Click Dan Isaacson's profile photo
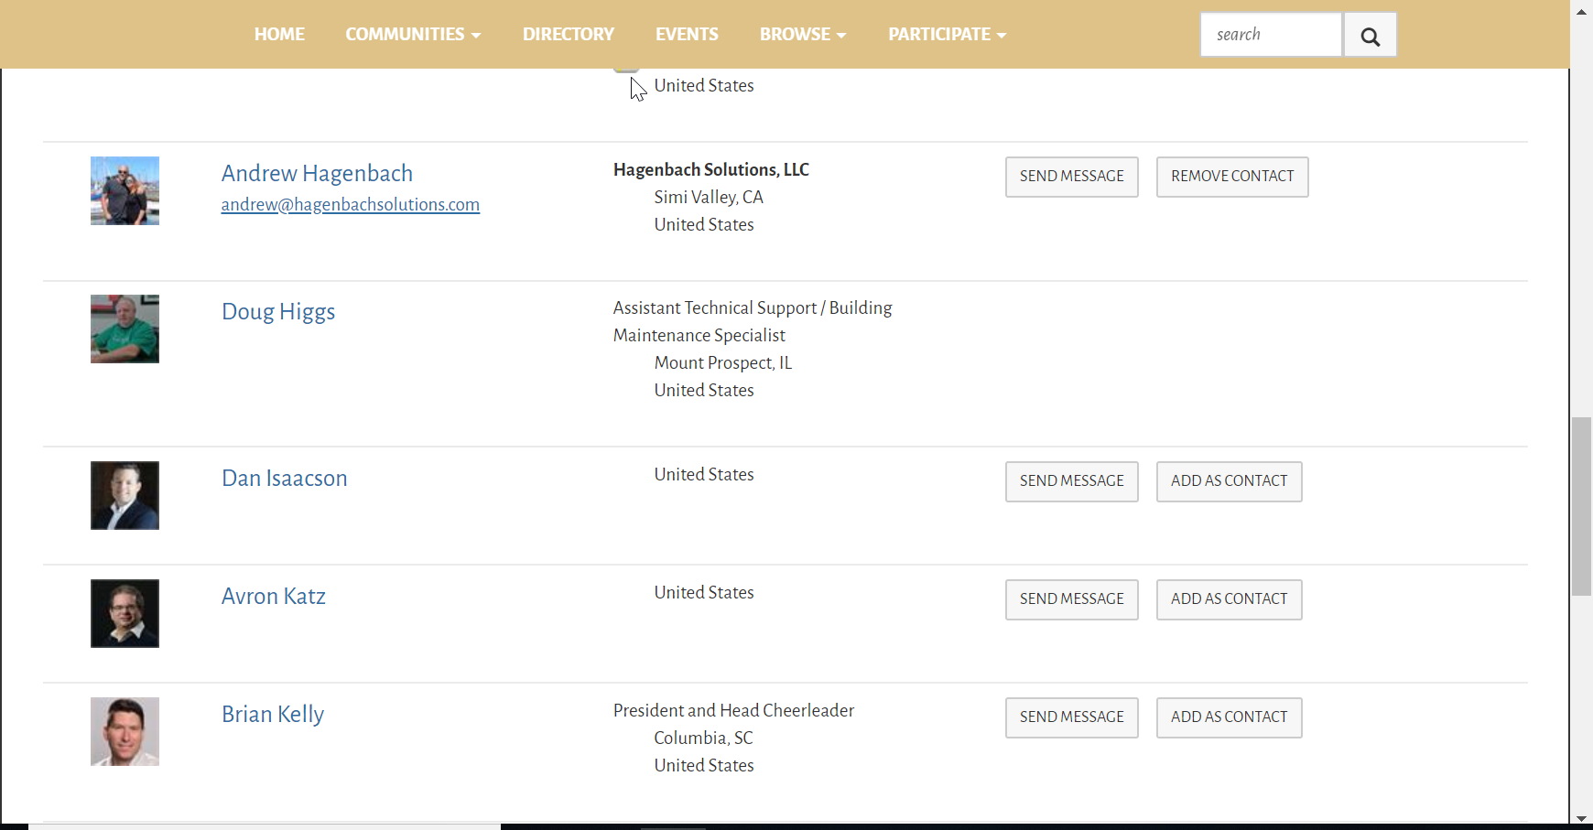Screen dimensions: 1593x830 [125, 495]
